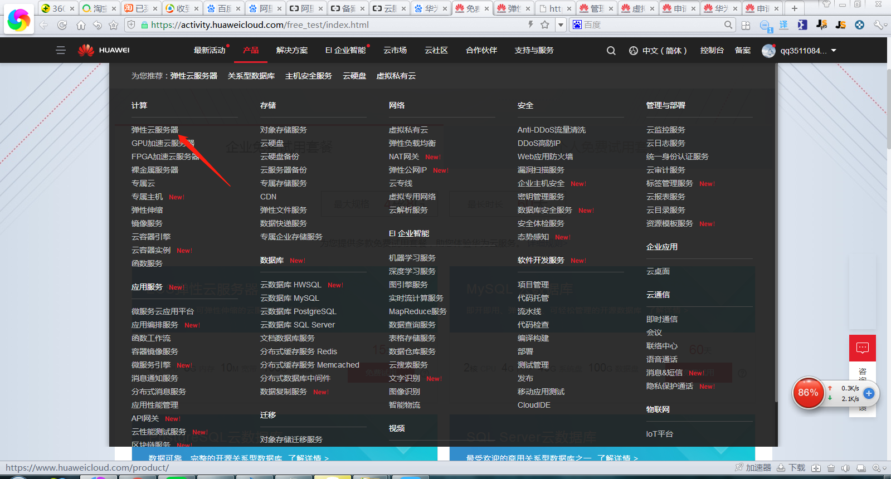891x479 pixels.
Task: Open 对象存储服务 link
Action: tap(284, 130)
